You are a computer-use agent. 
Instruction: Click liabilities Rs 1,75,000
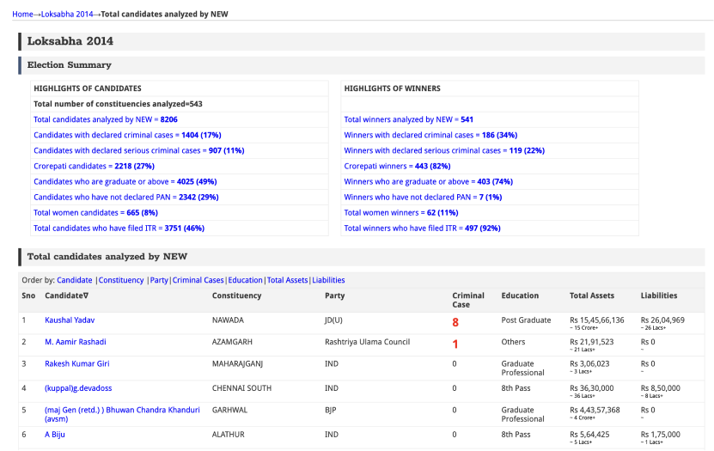click(660, 434)
